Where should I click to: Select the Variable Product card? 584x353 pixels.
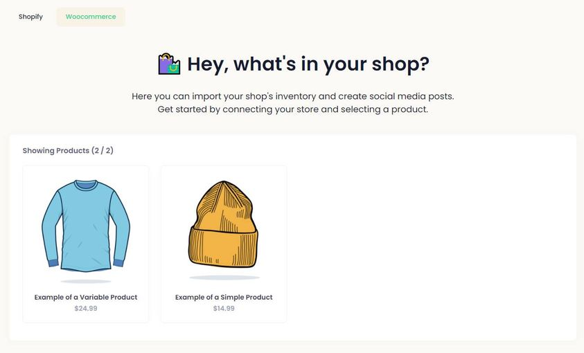tap(86, 244)
